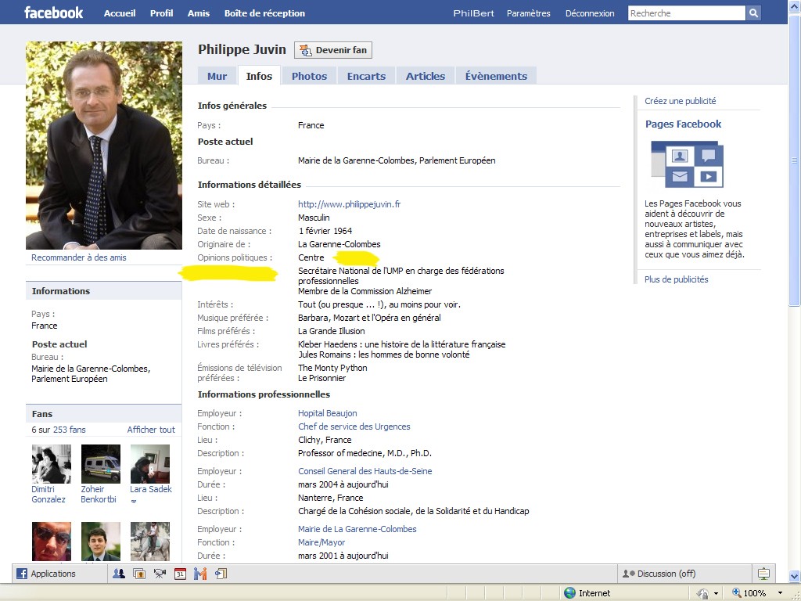Click the 100% zoom level button
Viewport: 801px width, 601px height.
click(x=749, y=593)
